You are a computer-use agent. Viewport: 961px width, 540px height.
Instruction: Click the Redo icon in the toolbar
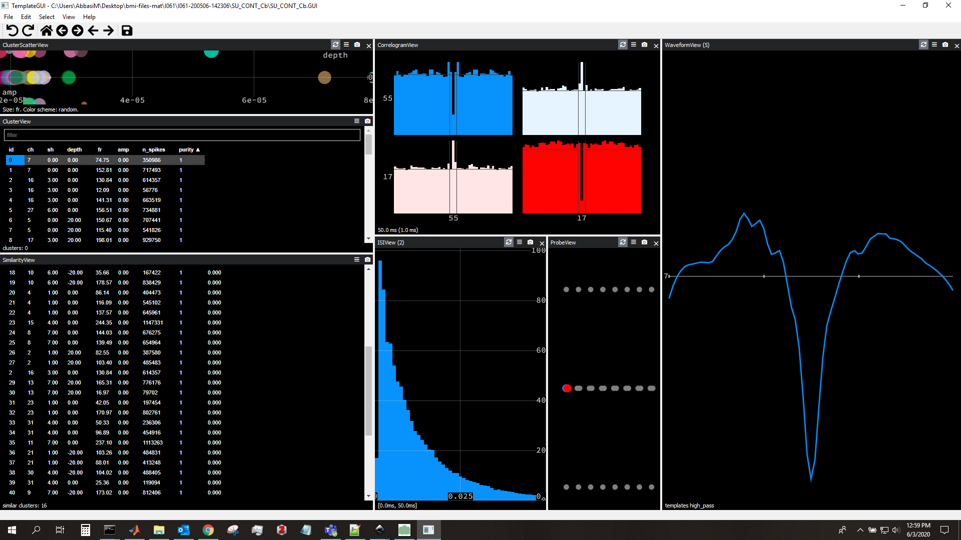[28, 30]
